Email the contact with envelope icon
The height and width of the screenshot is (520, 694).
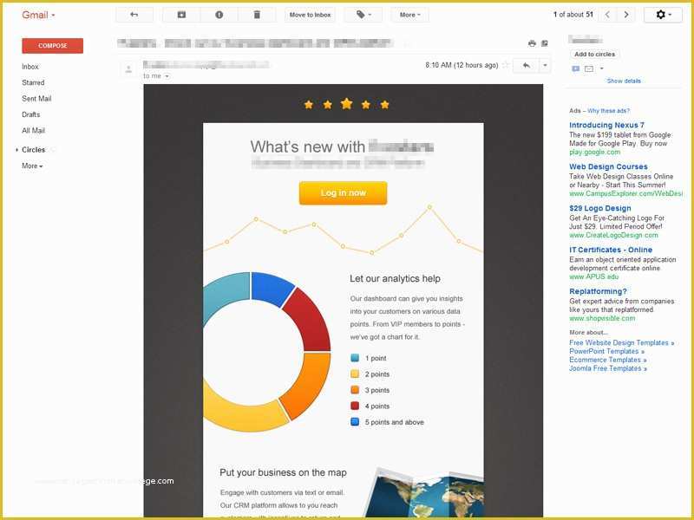pos(589,68)
